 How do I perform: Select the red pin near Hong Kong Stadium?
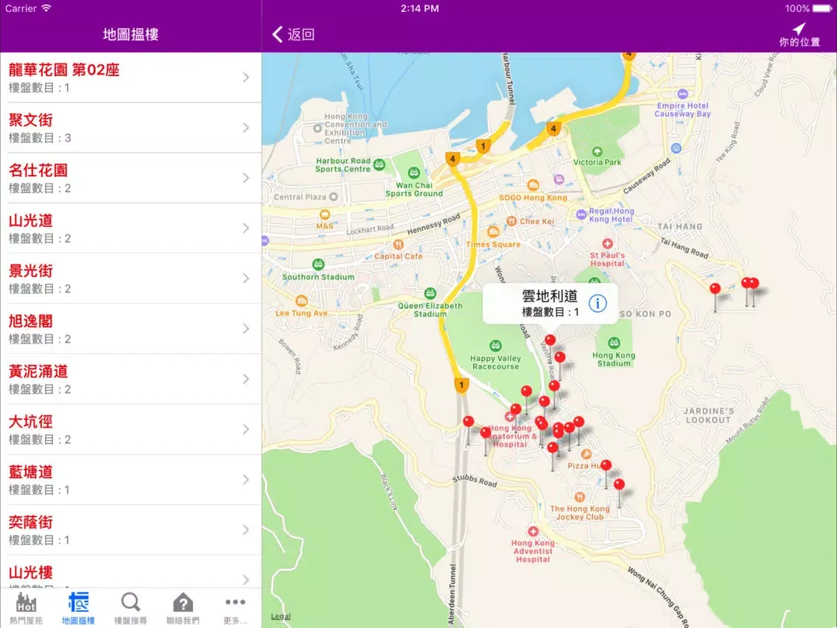[549, 341]
